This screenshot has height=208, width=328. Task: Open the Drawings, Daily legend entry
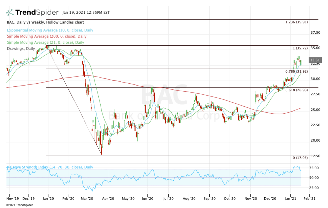tap(21, 49)
